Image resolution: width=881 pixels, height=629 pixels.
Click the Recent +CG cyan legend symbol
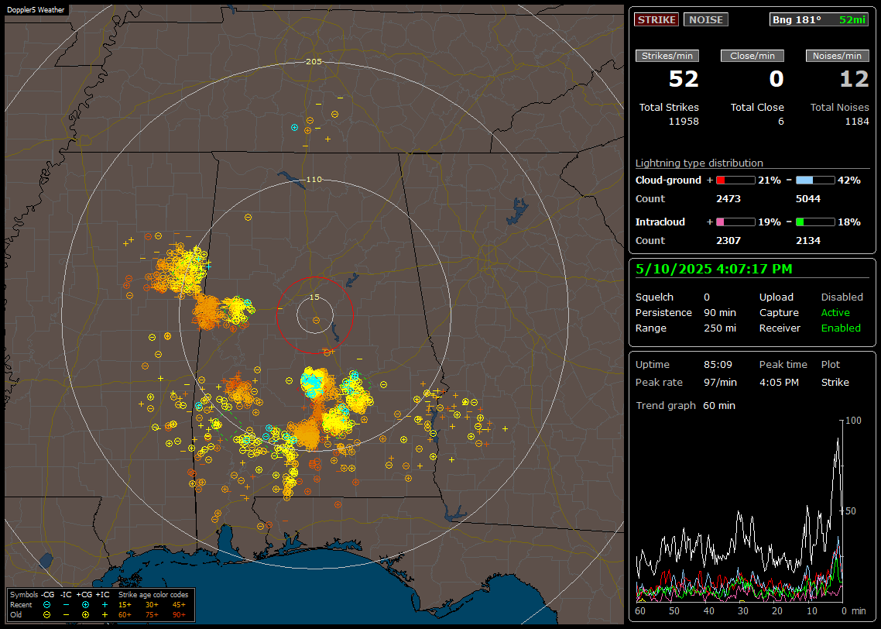pos(85,605)
